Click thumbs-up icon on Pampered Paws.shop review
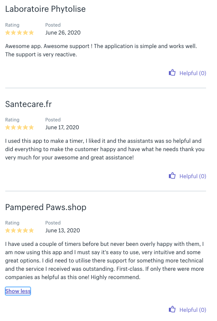 point(172,309)
